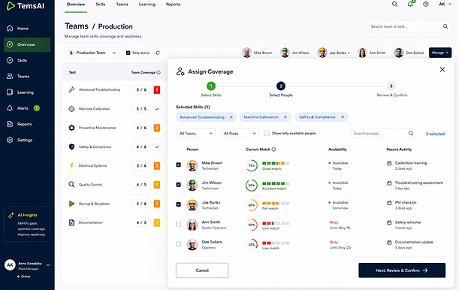
Task: Click Jim Wilson's 90% match ring
Action: tap(252, 186)
